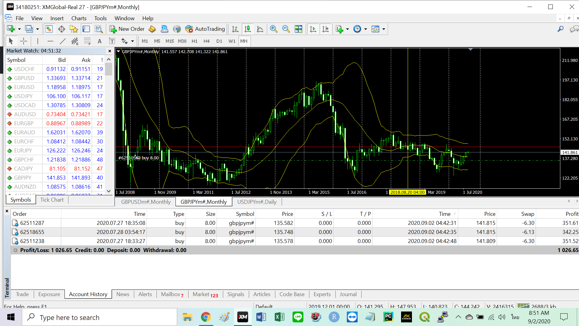579x326 pixels.
Task: Toggle AutoTrading on or off
Action: click(205, 29)
